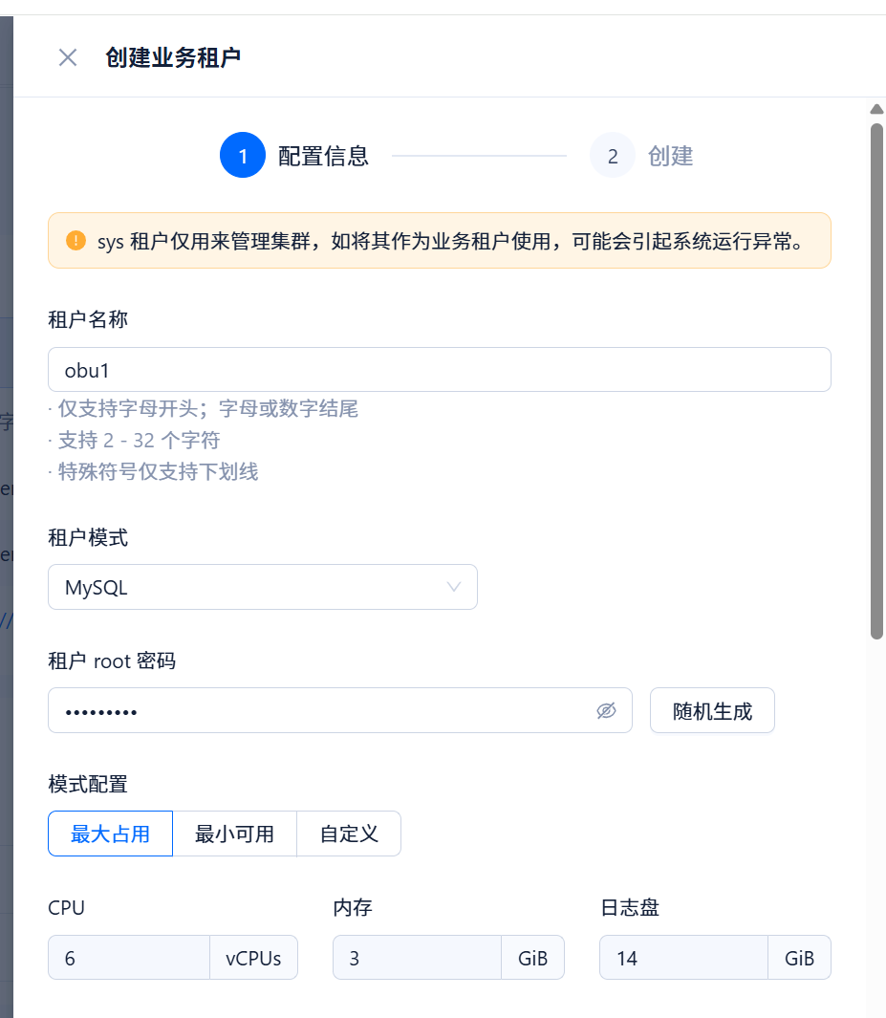Click inside the 租户名称 input showing obu1
886x1018 pixels.
point(382,369)
